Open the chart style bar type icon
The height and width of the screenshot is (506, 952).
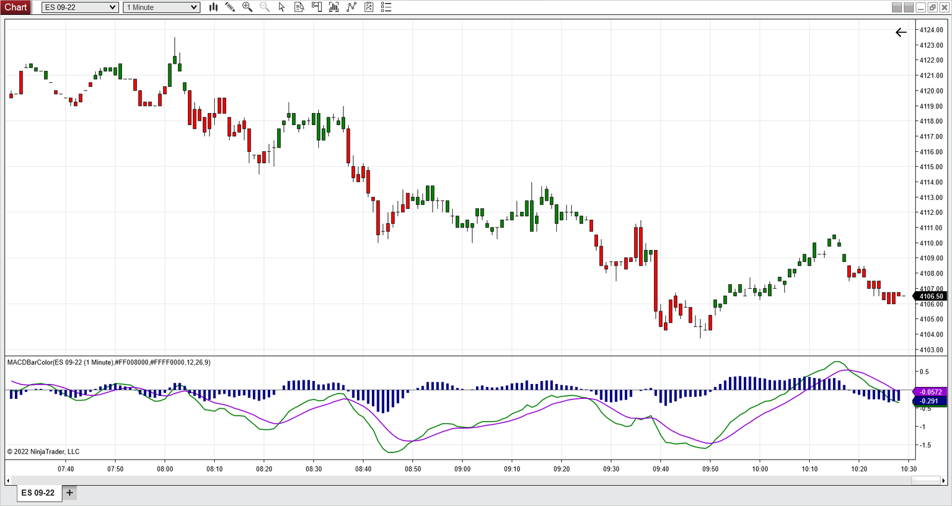tap(213, 7)
